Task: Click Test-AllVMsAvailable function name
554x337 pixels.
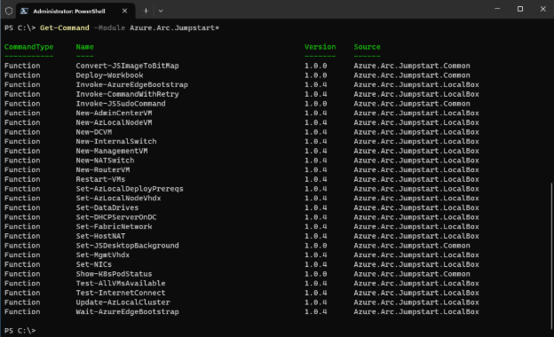Action: click(x=121, y=284)
